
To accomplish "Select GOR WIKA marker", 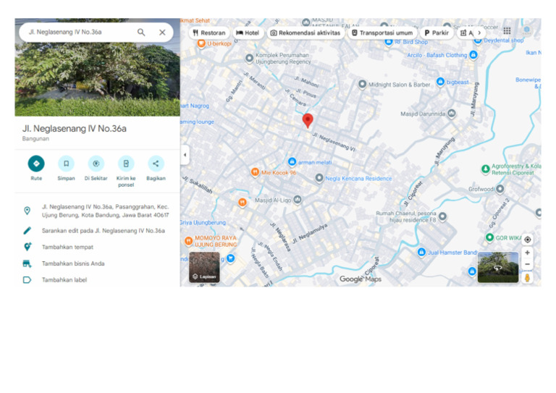I will coord(489,237).
